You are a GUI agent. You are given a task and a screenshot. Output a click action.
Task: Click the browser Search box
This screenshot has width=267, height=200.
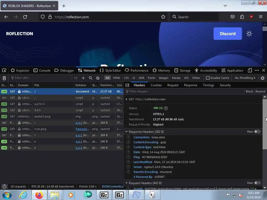point(195,17)
